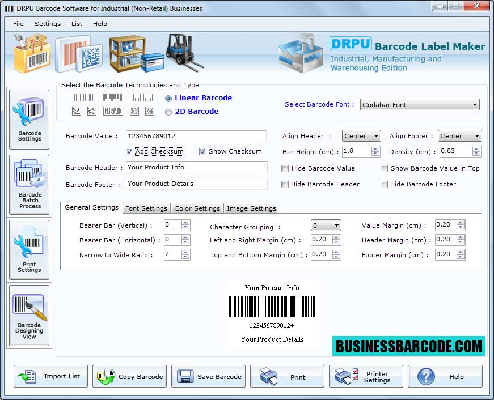Enable Hide Barcode Value checkbox
The width and height of the screenshot is (494, 400).
285,169
